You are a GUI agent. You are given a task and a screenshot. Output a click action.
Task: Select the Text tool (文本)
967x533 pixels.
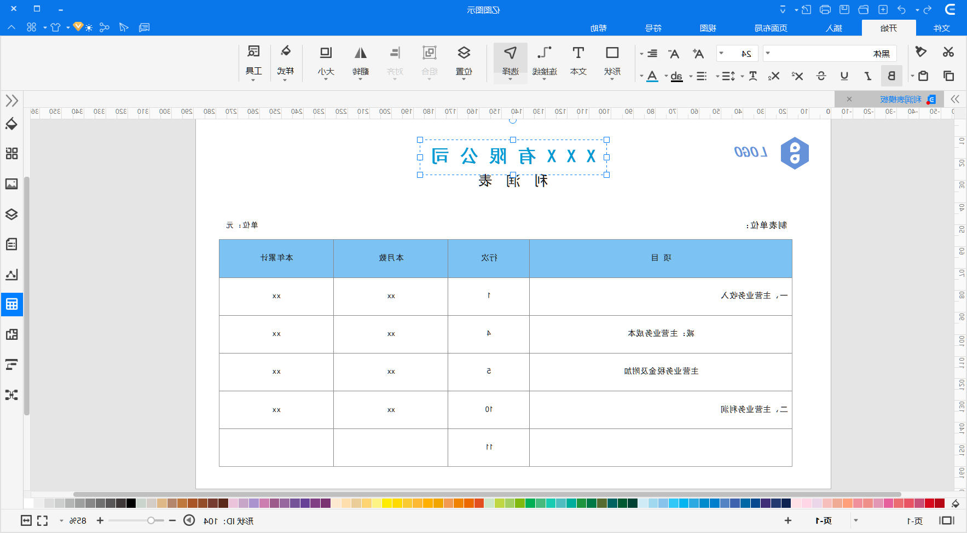[578, 61]
